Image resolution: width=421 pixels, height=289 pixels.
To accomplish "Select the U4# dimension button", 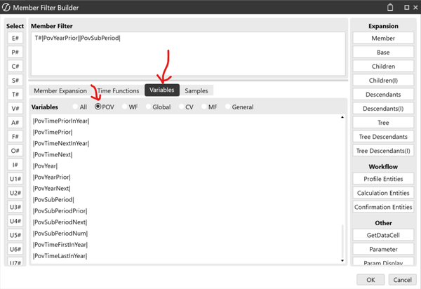I will pyautogui.click(x=15, y=221).
